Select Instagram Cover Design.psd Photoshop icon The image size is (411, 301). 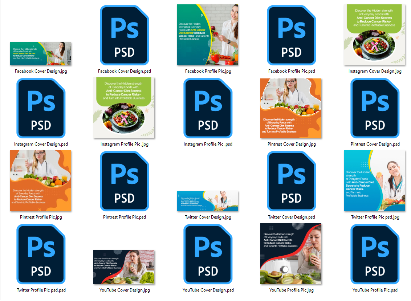(41, 108)
